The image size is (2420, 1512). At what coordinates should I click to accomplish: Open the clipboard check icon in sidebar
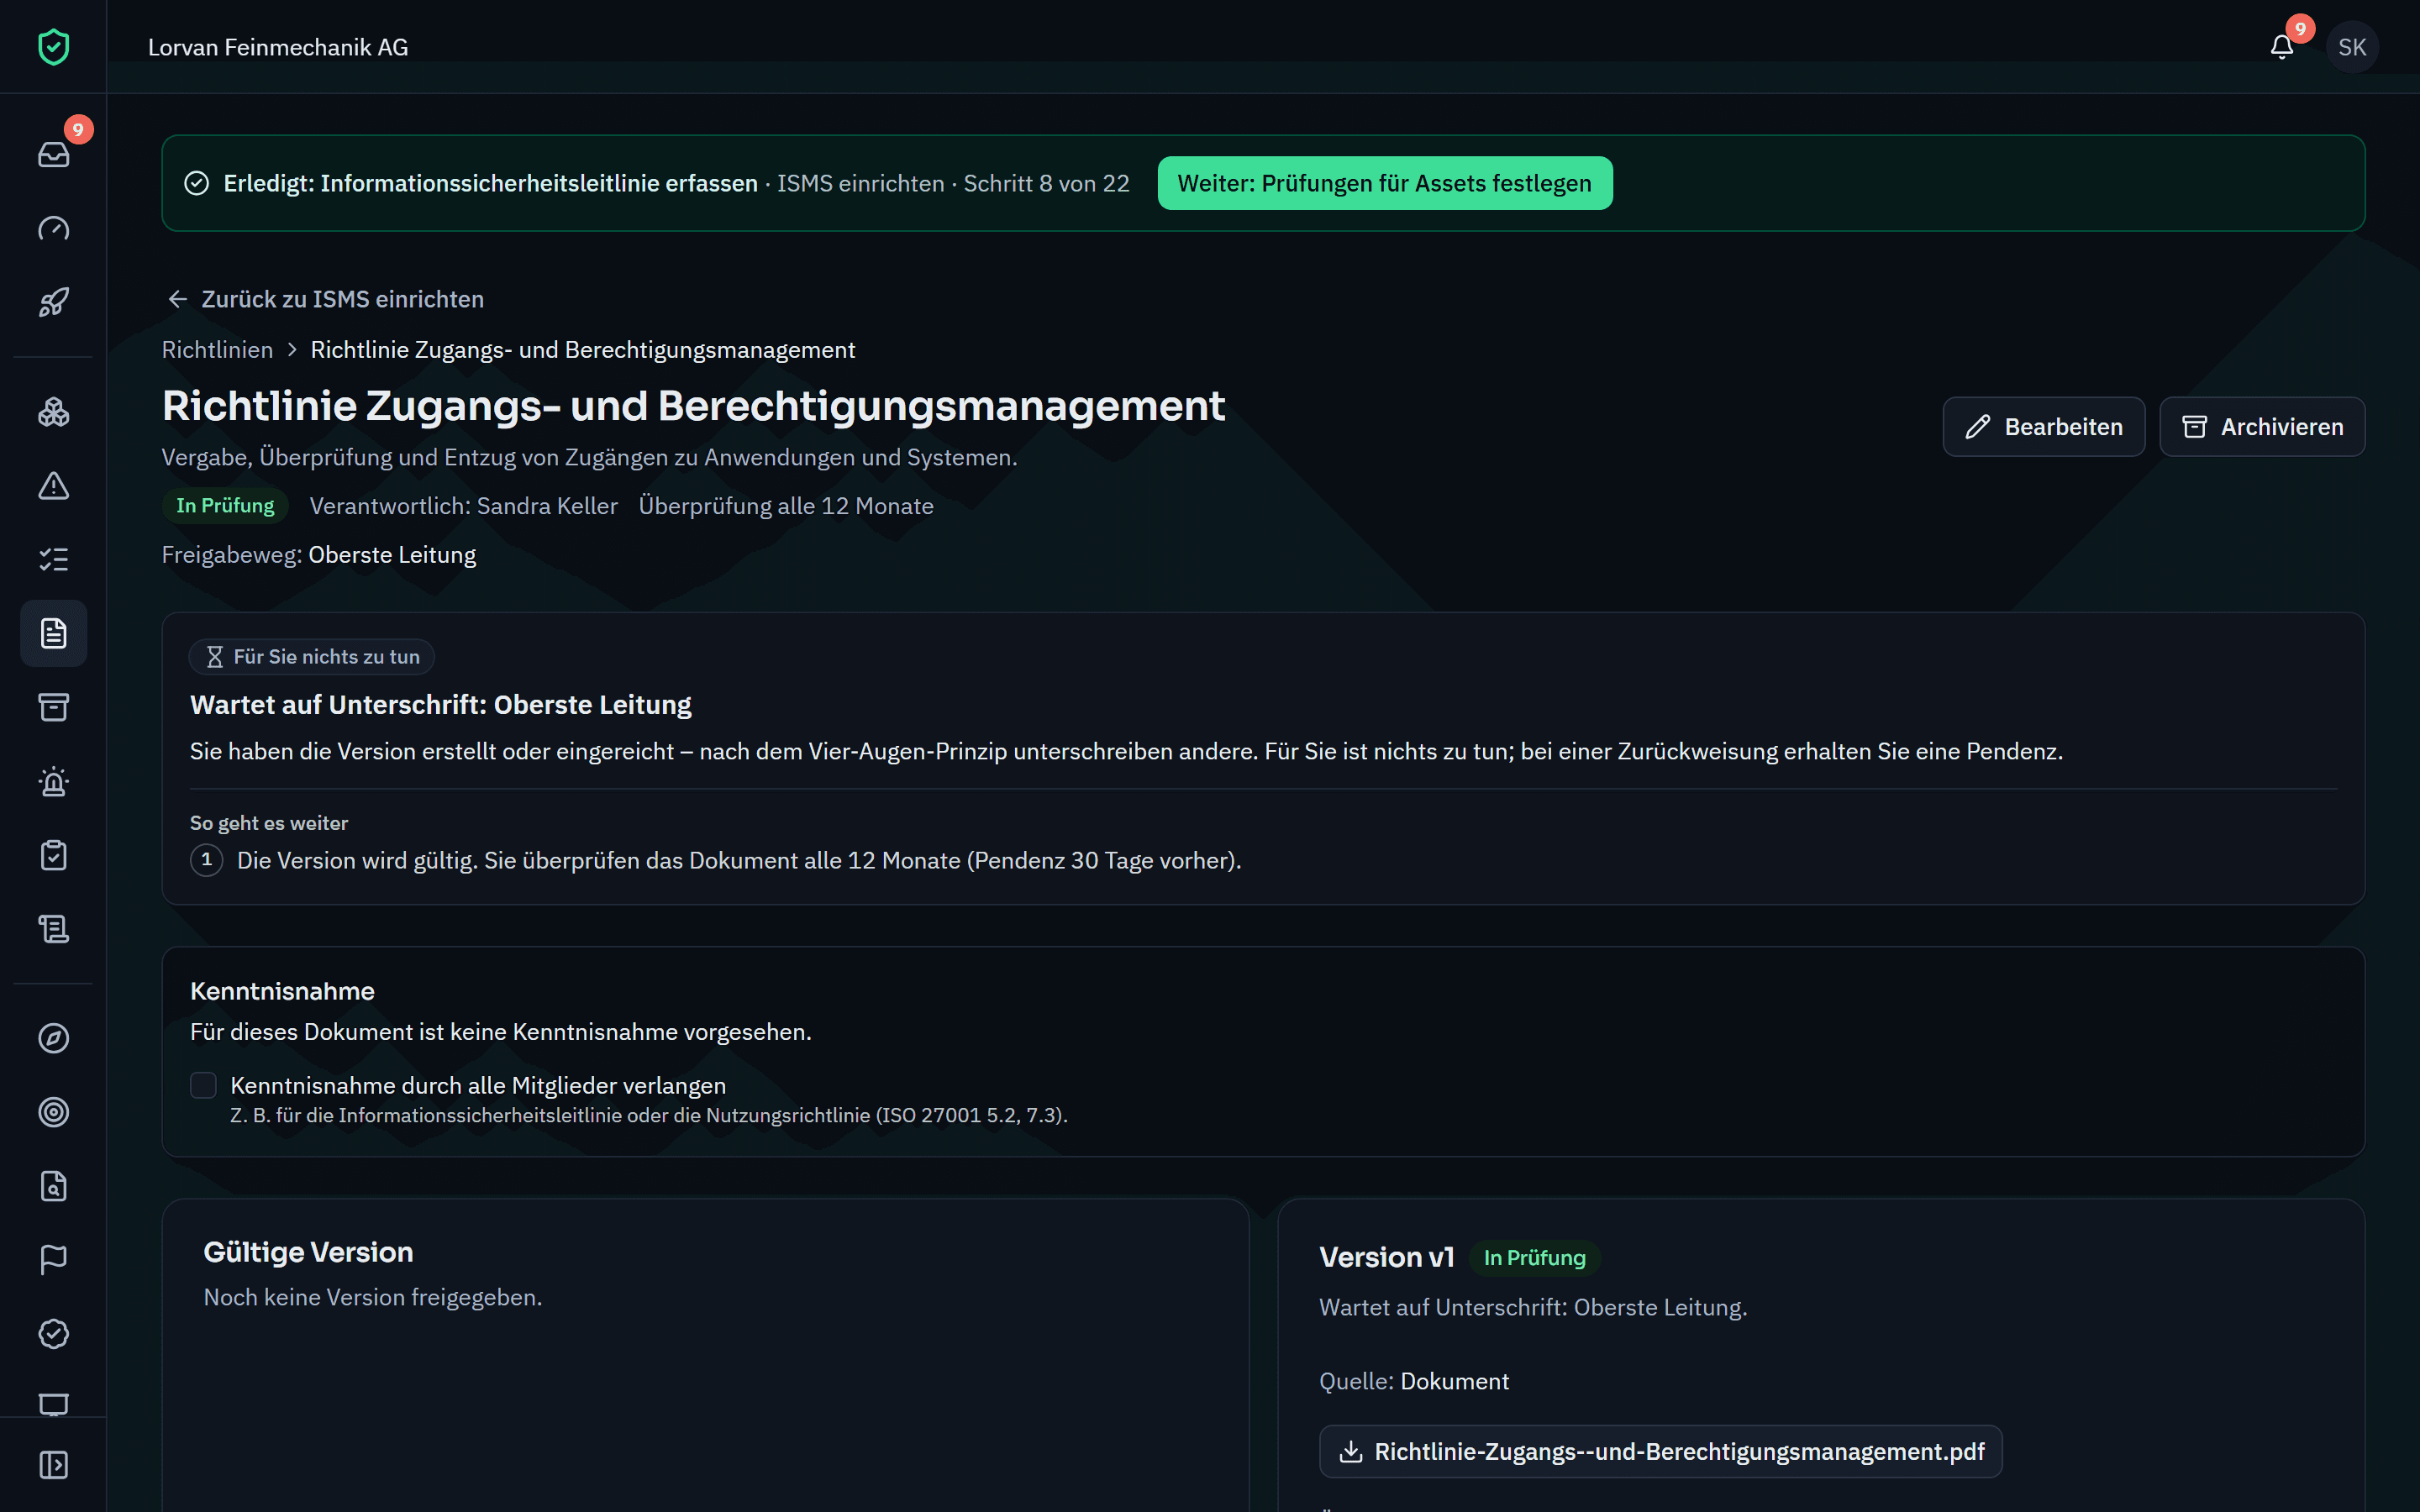tap(53, 856)
